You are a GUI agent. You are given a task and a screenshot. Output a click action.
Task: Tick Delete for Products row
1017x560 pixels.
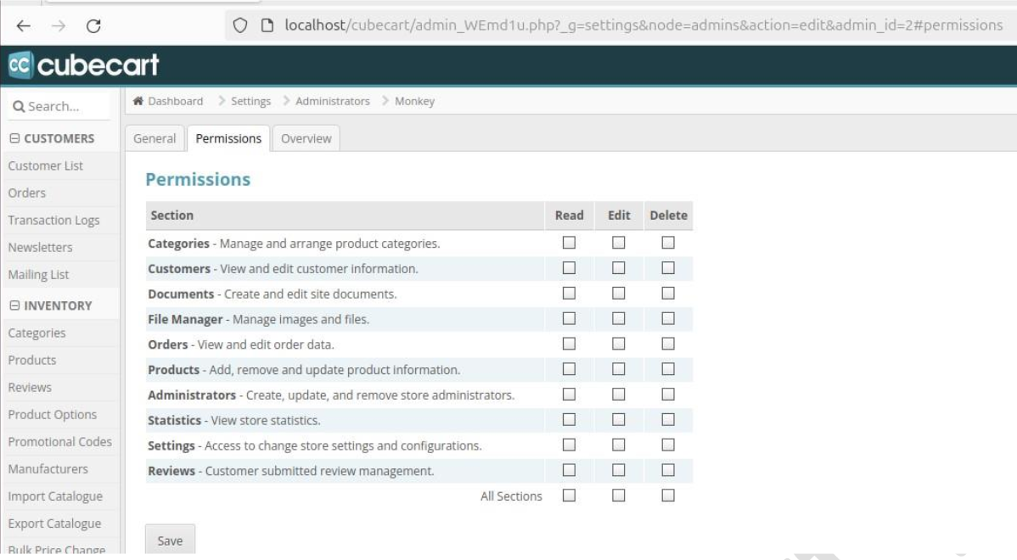[x=668, y=369]
